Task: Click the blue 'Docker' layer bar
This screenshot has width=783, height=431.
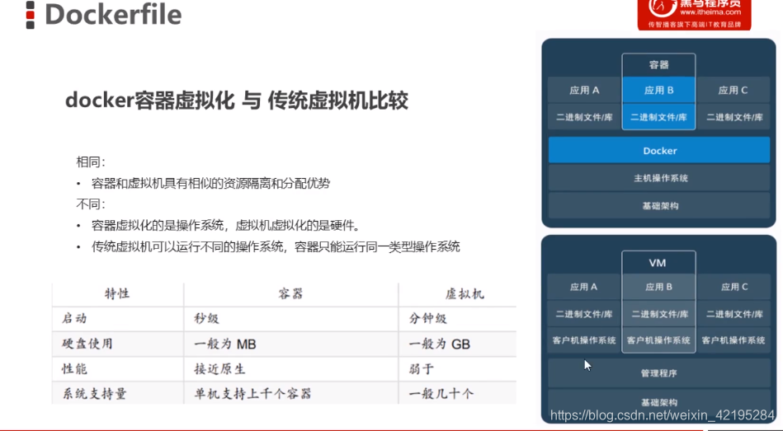Action: (x=659, y=150)
